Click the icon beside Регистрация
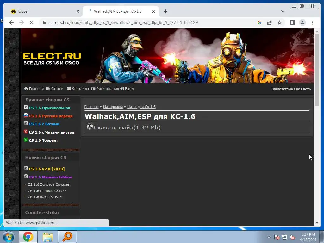 click(x=93, y=89)
